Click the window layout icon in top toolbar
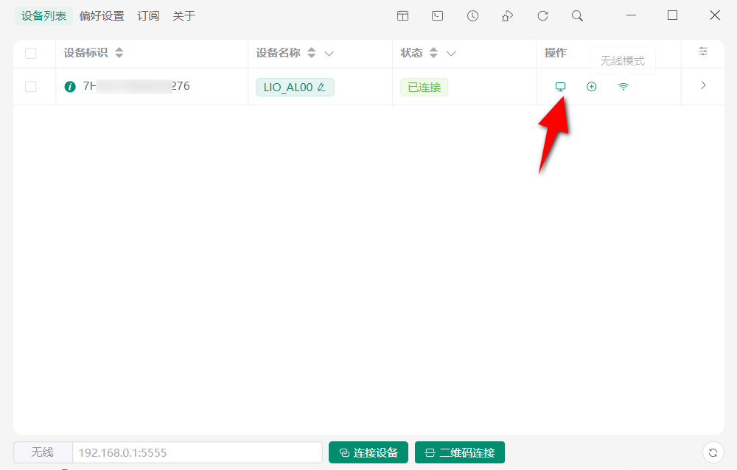 (x=402, y=15)
